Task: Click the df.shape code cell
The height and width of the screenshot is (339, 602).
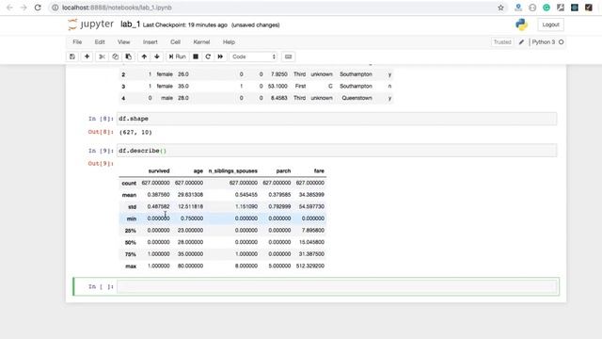Action: click(337, 119)
